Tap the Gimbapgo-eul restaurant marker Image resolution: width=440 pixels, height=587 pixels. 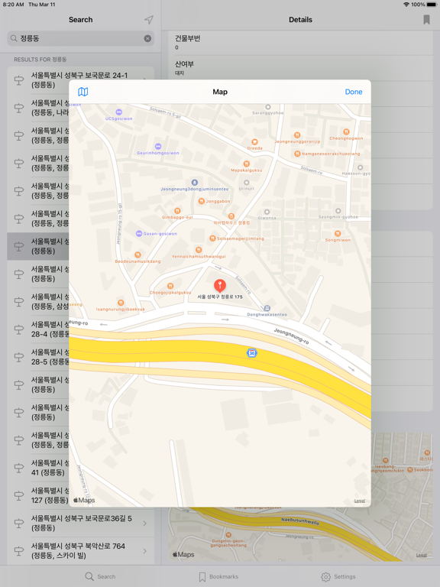pyautogui.click(x=177, y=211)
